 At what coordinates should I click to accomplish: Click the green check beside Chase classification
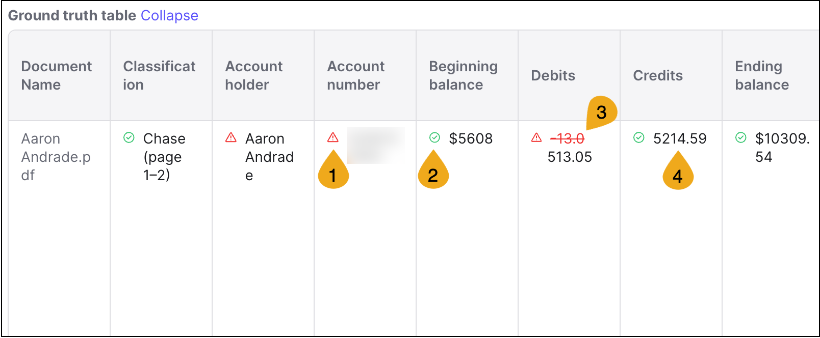point(129,137)
